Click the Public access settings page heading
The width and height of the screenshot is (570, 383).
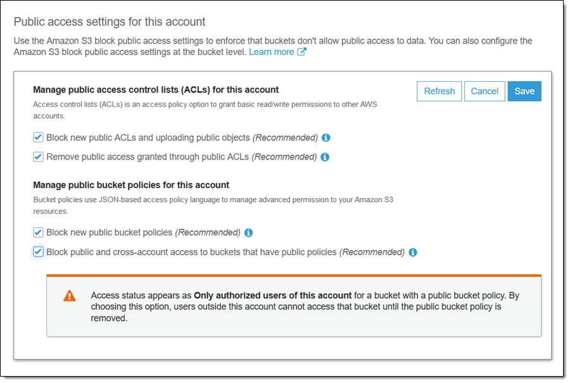pos(110,22)
